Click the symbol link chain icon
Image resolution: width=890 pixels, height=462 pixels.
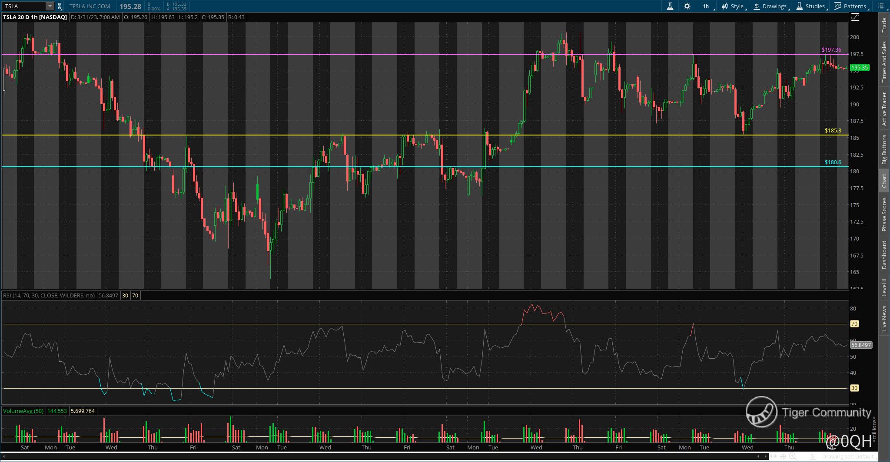coord(60,7)
